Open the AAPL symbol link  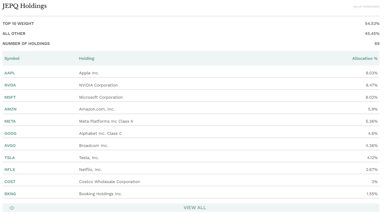10,73
